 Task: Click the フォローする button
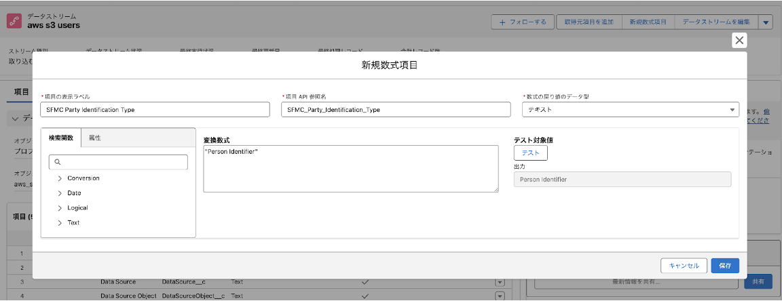tap(523, 22)
